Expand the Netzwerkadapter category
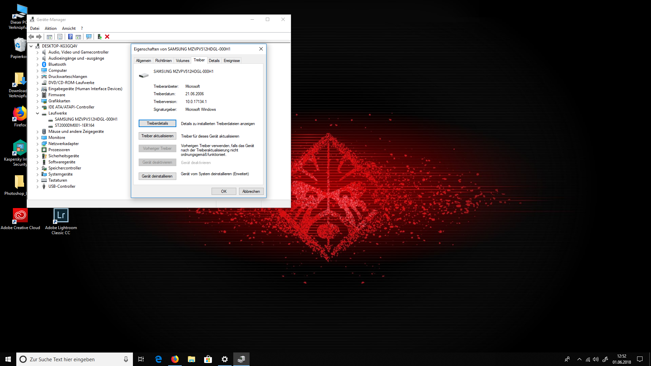The width and height of the screenshot is (651, 366). (38, 144)
